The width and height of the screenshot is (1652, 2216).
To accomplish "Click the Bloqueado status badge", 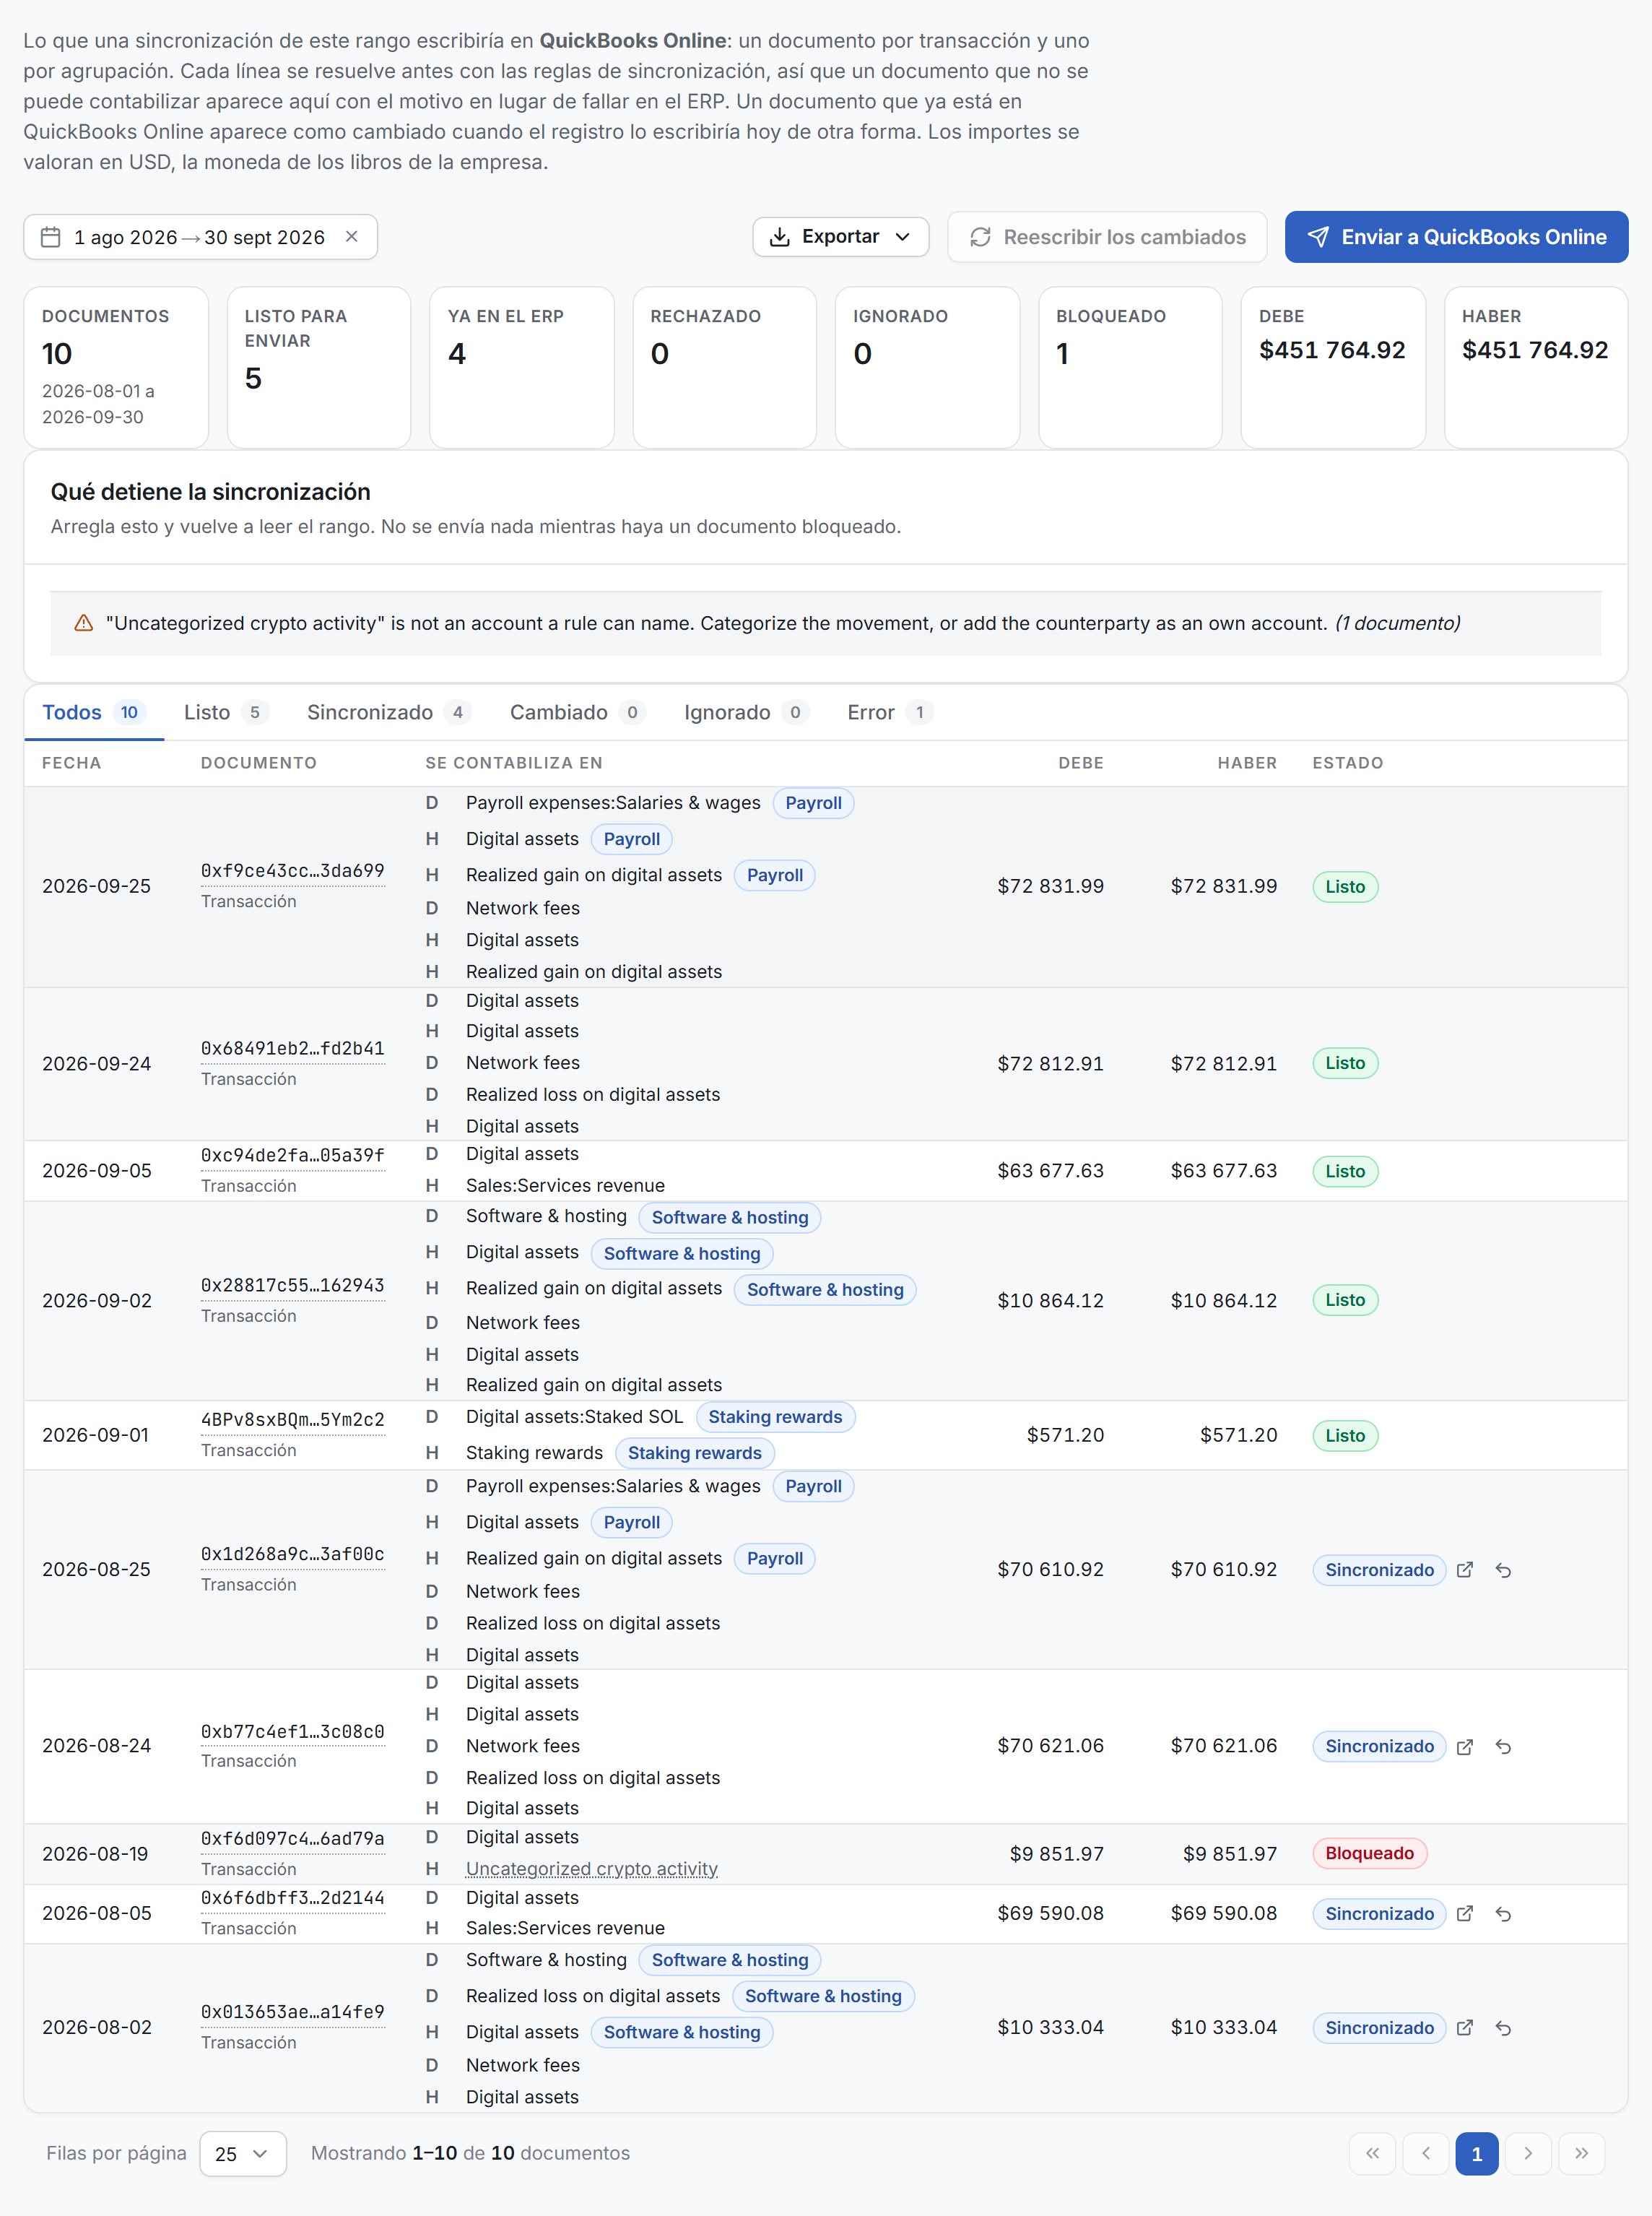I will 1369,1854.
